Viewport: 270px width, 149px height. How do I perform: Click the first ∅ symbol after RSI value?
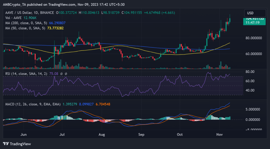coord(61,74)
